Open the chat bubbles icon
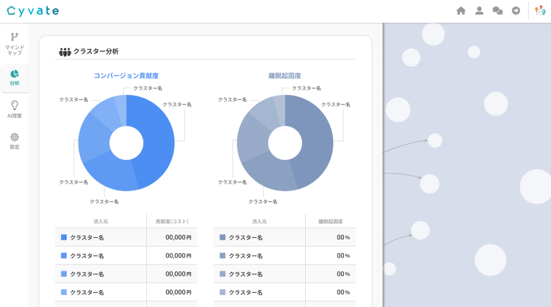The width and height of the screenshot is (551, 307). [x=498, y=11]
